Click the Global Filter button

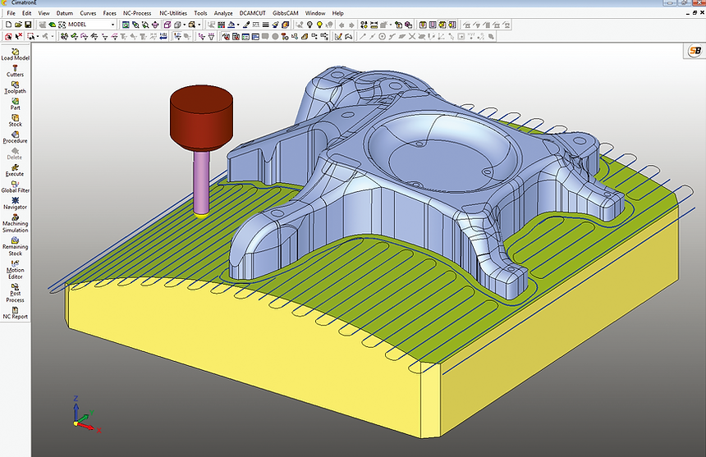pos(15,186)
